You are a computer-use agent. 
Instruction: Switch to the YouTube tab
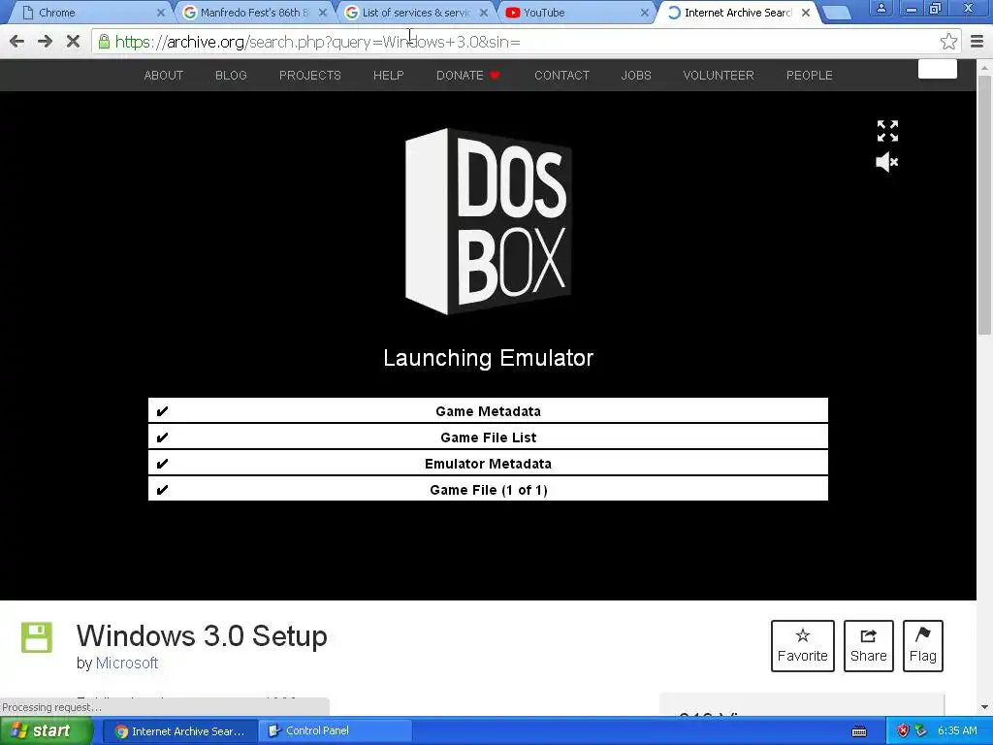[576, 13]
